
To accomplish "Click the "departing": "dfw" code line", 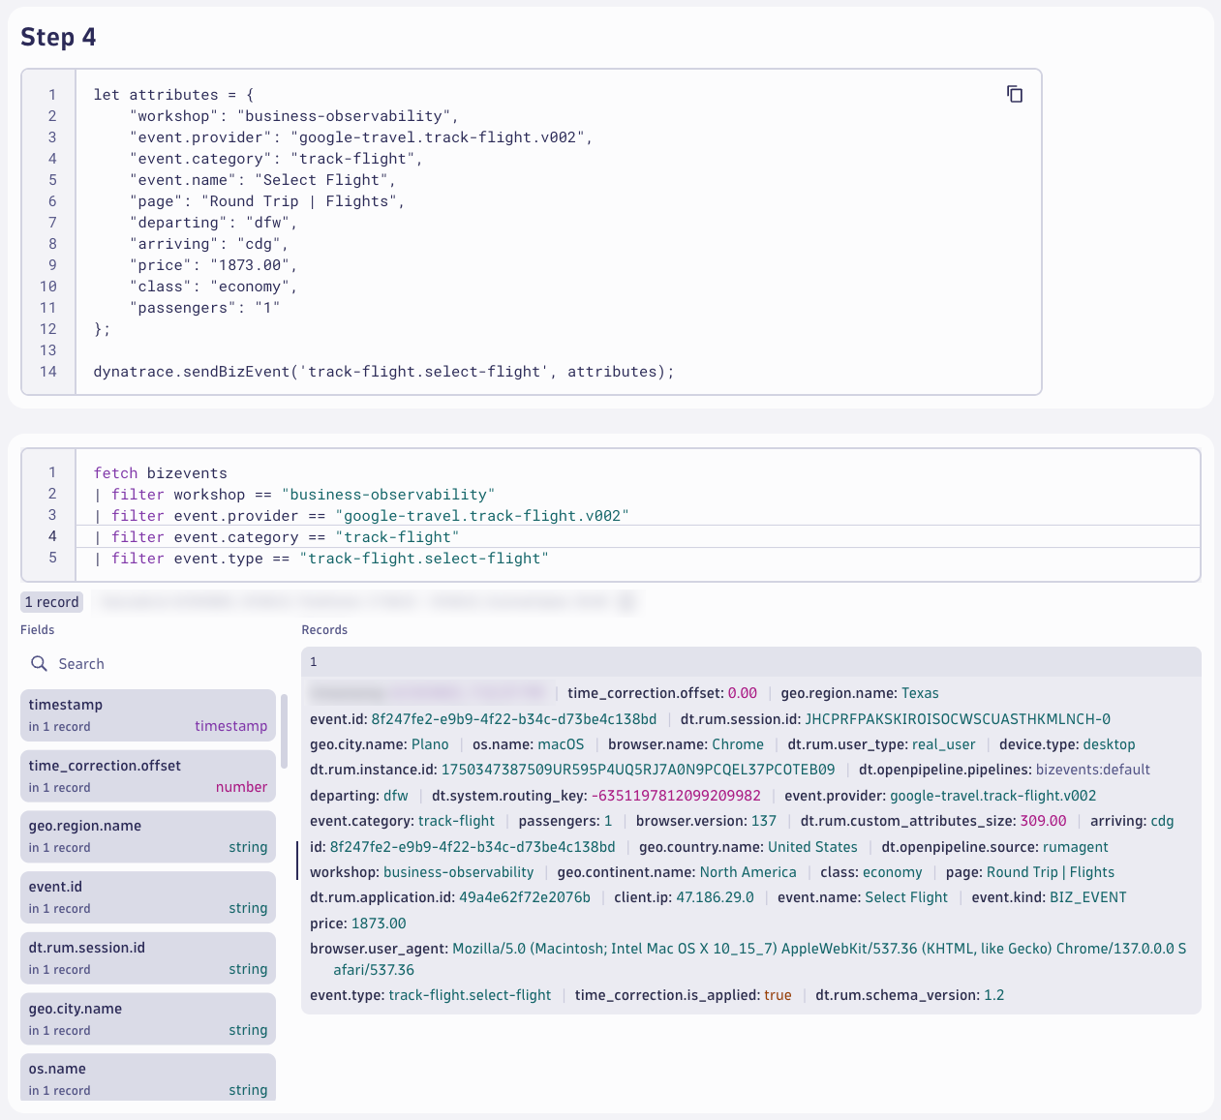I will pos(213,223).
